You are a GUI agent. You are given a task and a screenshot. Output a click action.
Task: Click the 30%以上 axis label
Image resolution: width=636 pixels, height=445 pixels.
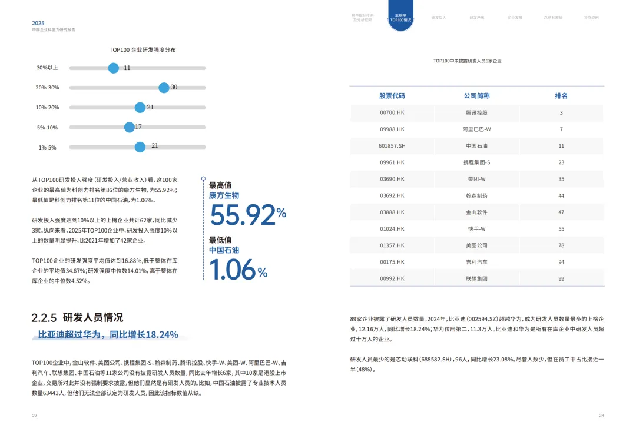coord(48,68)
